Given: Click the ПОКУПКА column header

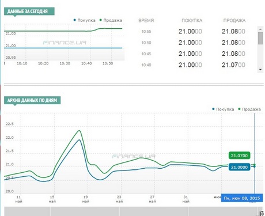Looking at the screenshot, I should pyautogui.click(x=192, y=21).
